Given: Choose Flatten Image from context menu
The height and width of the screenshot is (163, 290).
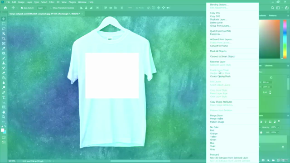Looking at the screenshot, I should pos(217,122).
